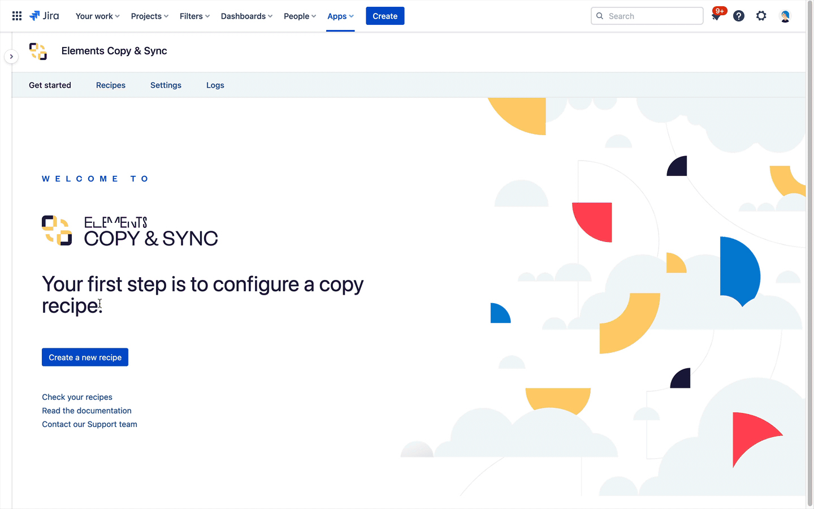
Task: Open the Apps dropdown
Action: click(x=340, y=16)
